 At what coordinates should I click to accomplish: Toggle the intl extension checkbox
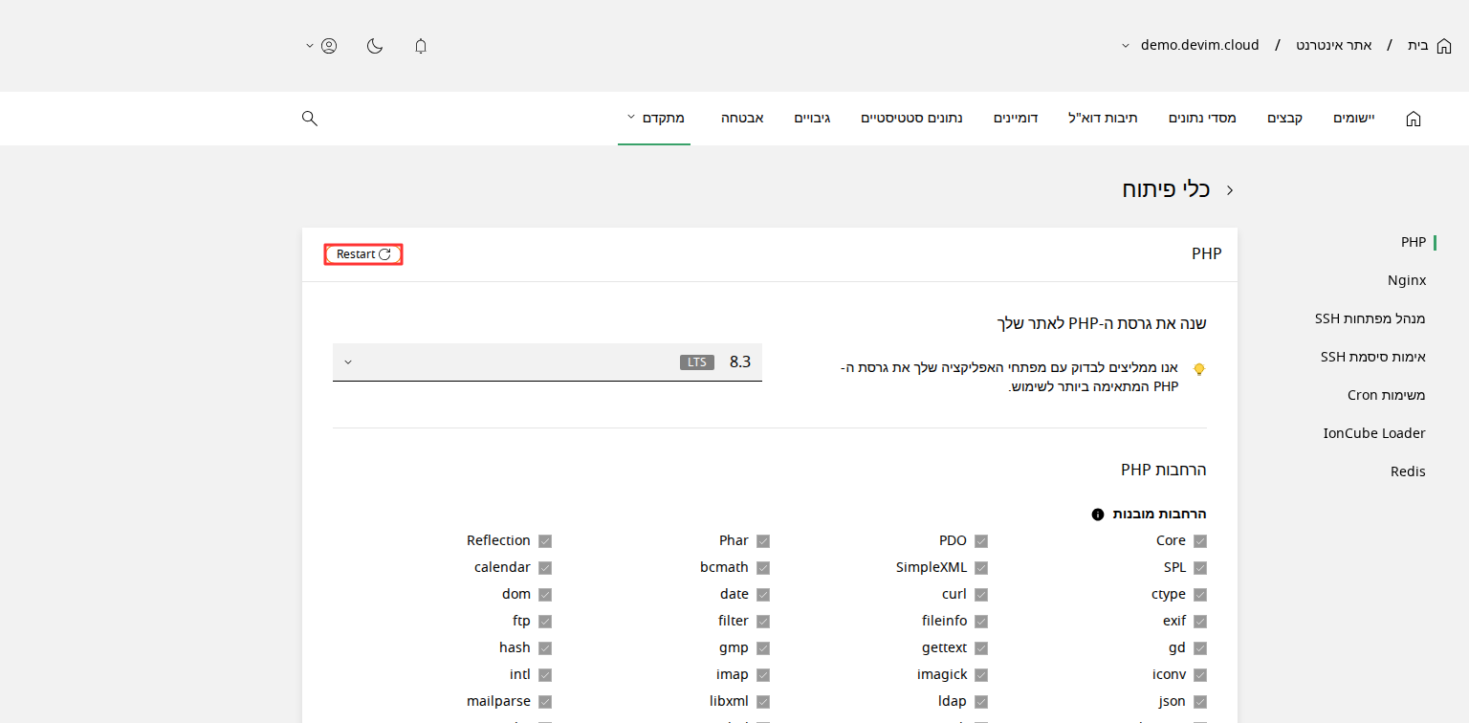545,675
